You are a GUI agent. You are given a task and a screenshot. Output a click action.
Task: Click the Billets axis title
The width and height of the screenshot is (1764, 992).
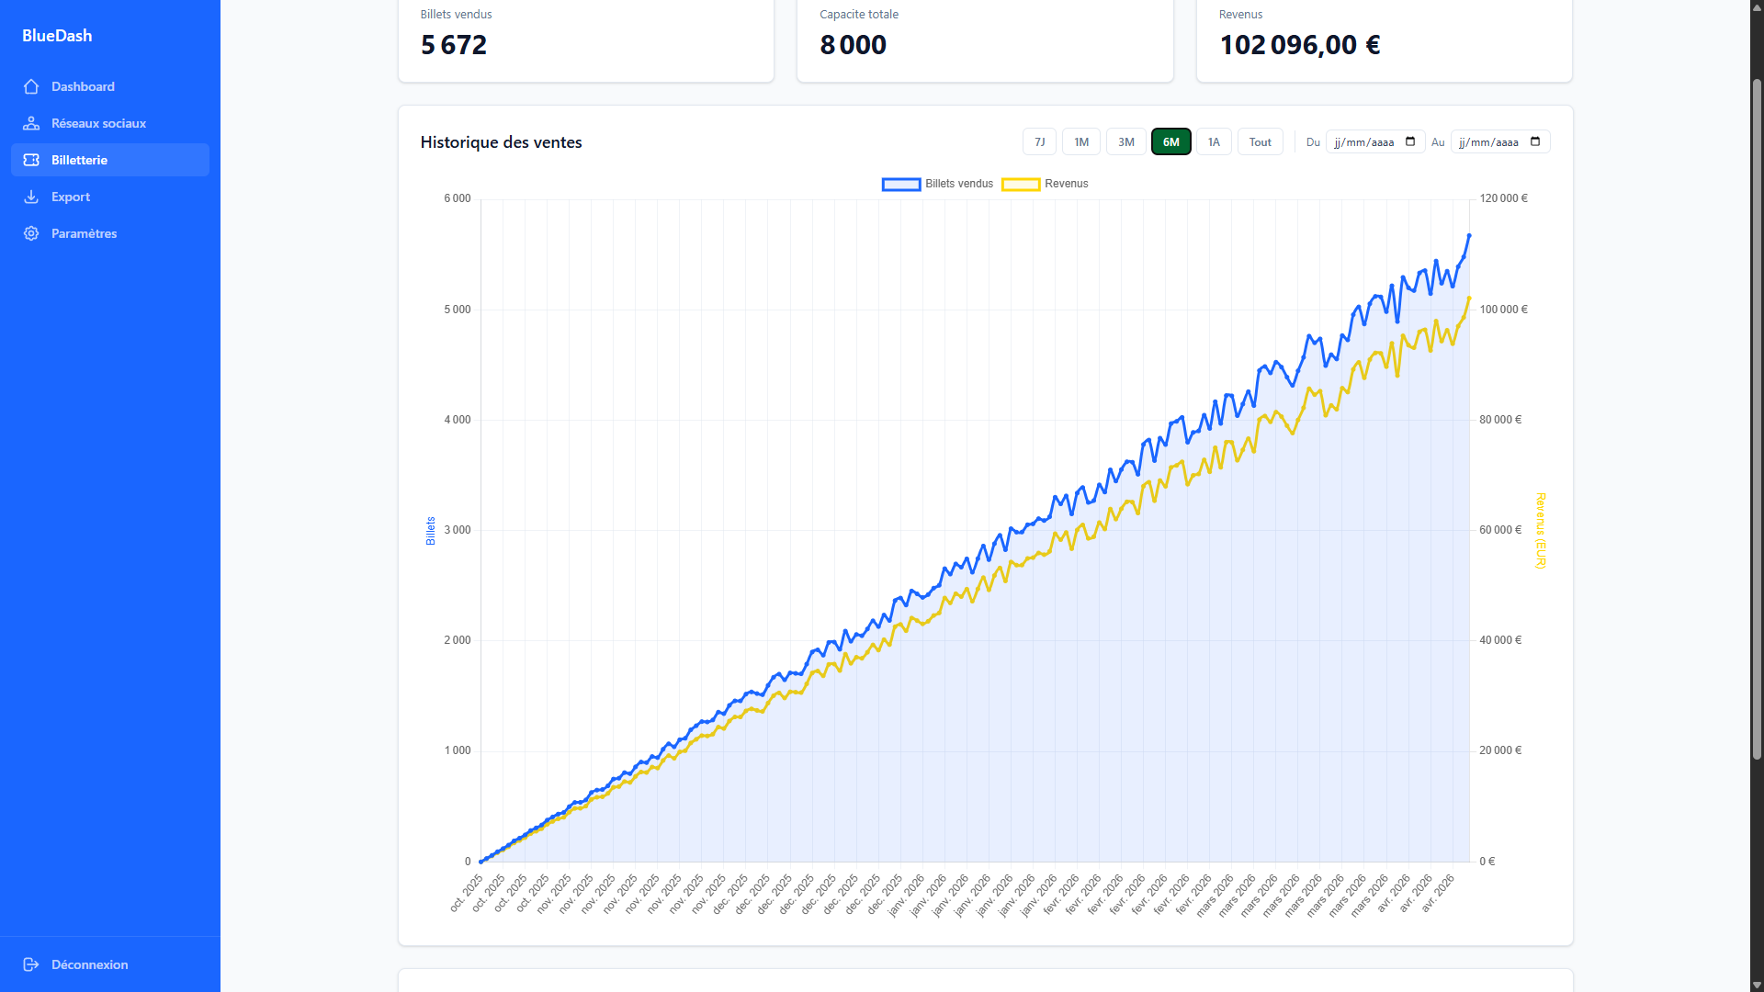click(431, 531)
